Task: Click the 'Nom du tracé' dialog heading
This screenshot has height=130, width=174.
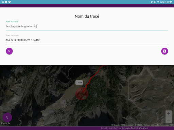Action: click(87, 16)
